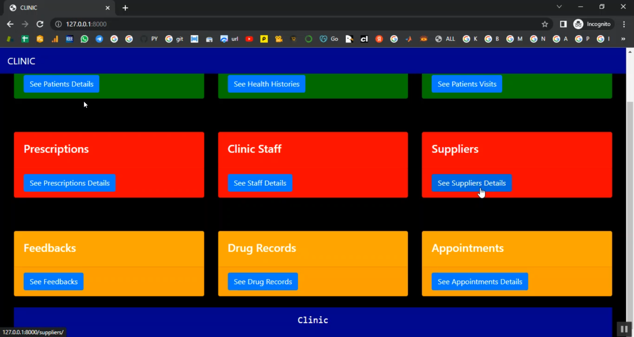The image size is (634, 337).
Task: Bookmark this page with the star icon
Action: (x=545, y=24)
